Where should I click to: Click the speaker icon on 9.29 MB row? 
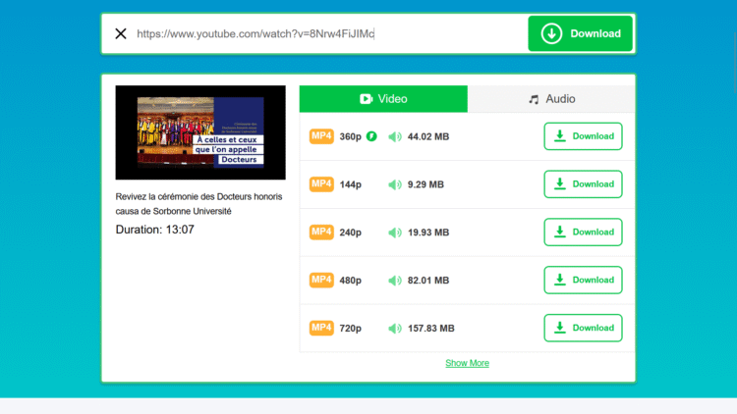point(395,184)
